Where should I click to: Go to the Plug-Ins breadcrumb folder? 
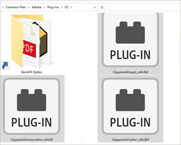point(53,7)
